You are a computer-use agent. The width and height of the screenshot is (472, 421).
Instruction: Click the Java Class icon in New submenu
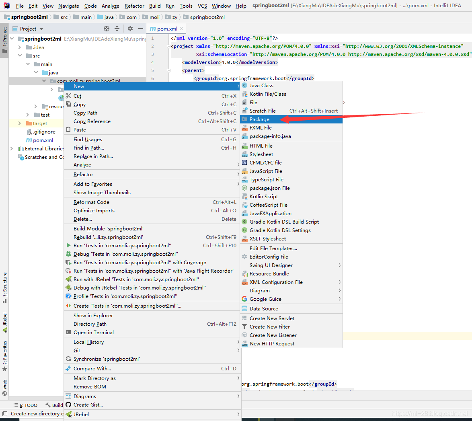[245, 86]
